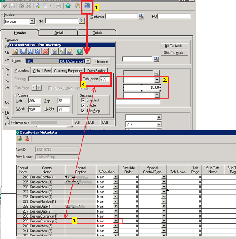Click the green help icon in main toolbar

(68, 6)
